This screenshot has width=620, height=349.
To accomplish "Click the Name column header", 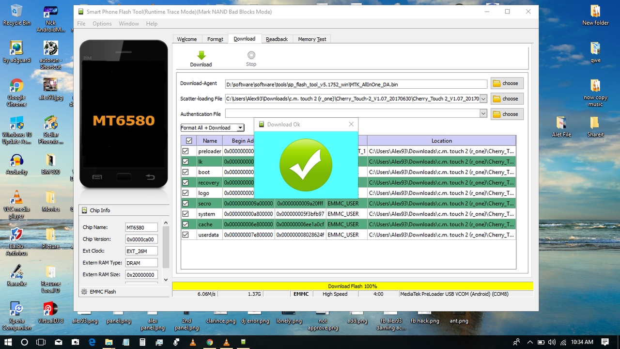I will [210, 141].
